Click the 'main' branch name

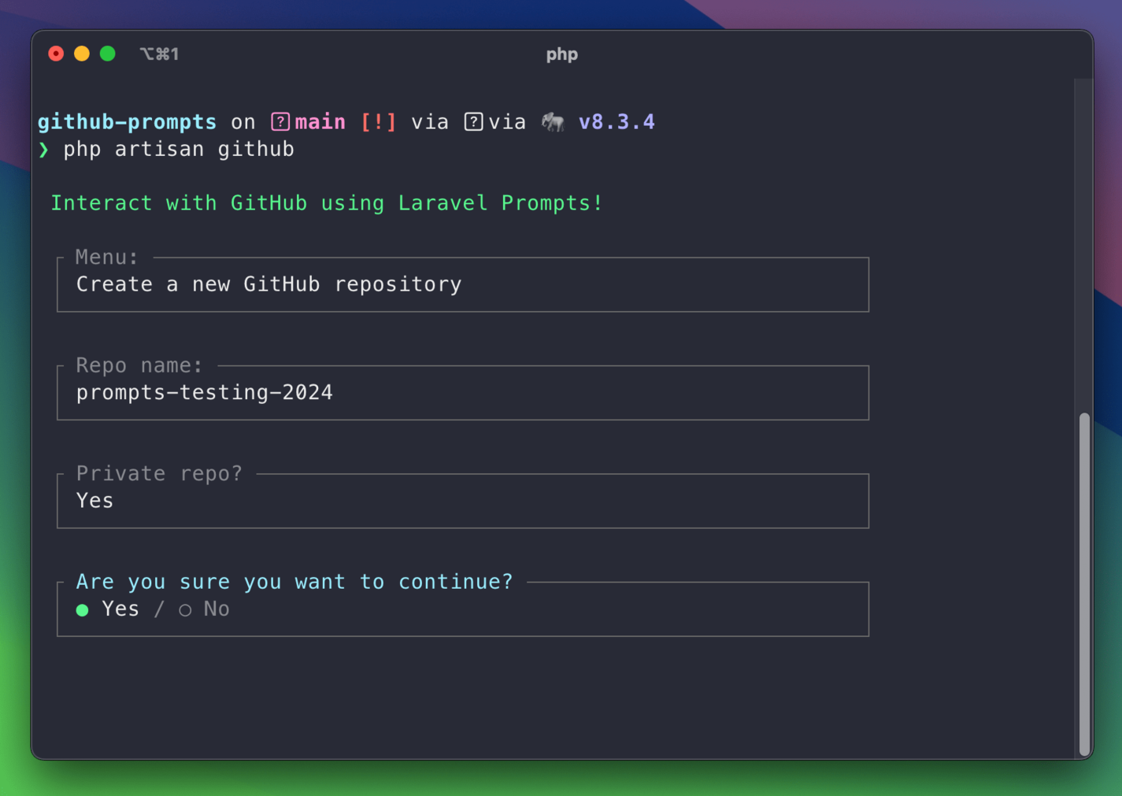[x=320, y=122]
